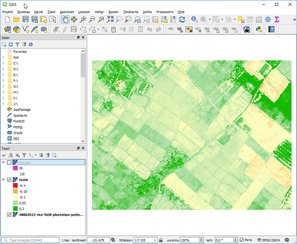The image size is (297, 244).
Task: Increase rotation using the spinner up arrow
Action: click(x=235, y=239)
